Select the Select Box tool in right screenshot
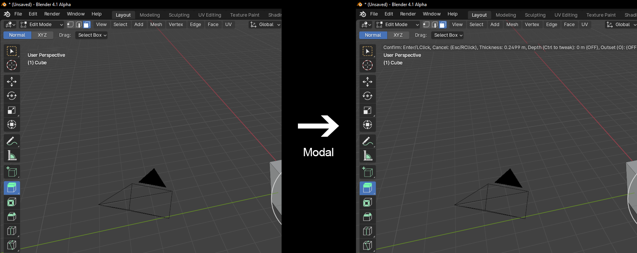637x253 pixels. coord(368,51)
